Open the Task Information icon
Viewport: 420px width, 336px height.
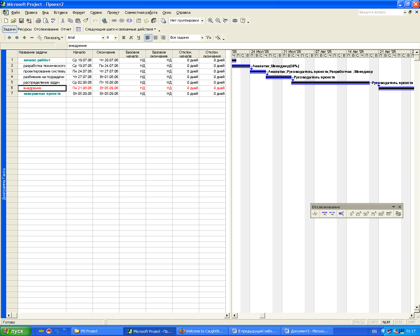(138, 21)
